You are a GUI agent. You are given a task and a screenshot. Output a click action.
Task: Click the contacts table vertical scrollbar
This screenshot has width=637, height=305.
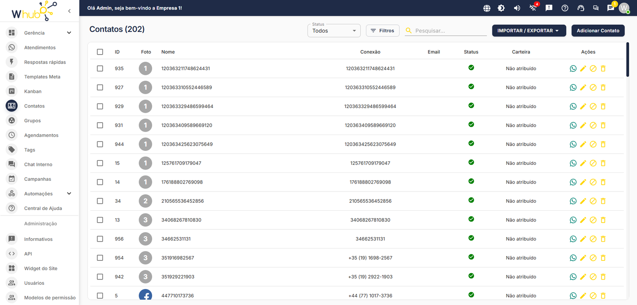pyautogui.click(x=627, y=59)
